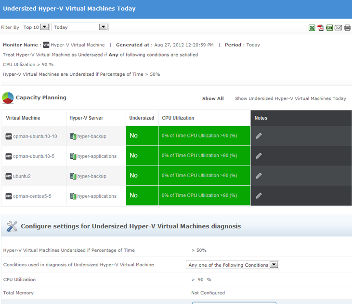The width and height of the screenshot is (352, 304).
Task: Open hyper-backup server in ubuntu2 row
Action: [92, 176]
